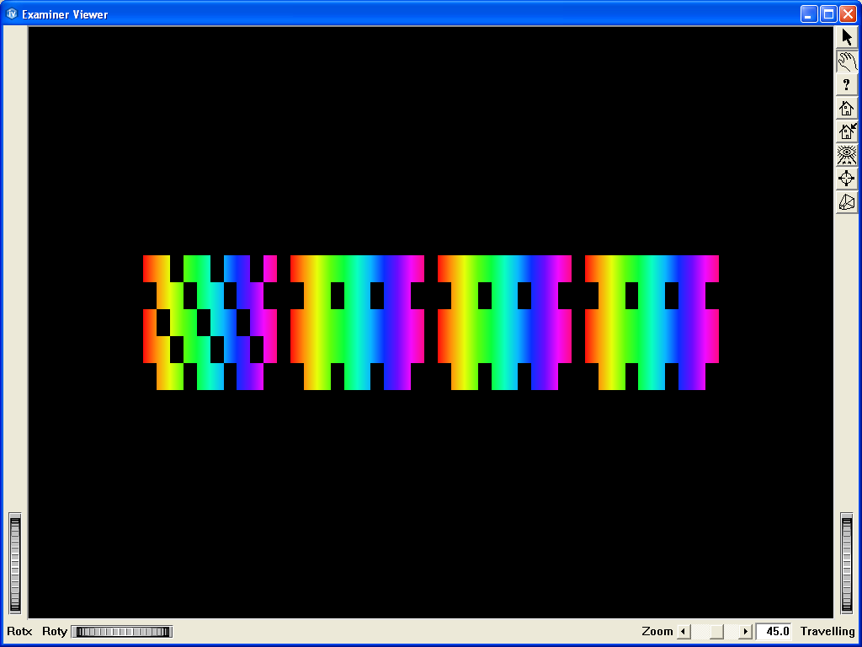Click the Zoom slider thumb
This screenshot has width=862, height=647.
[716, 632]
